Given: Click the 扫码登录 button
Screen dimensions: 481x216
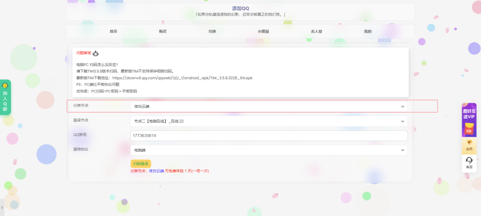Looking at the screenshot, I should coord(141,164).
